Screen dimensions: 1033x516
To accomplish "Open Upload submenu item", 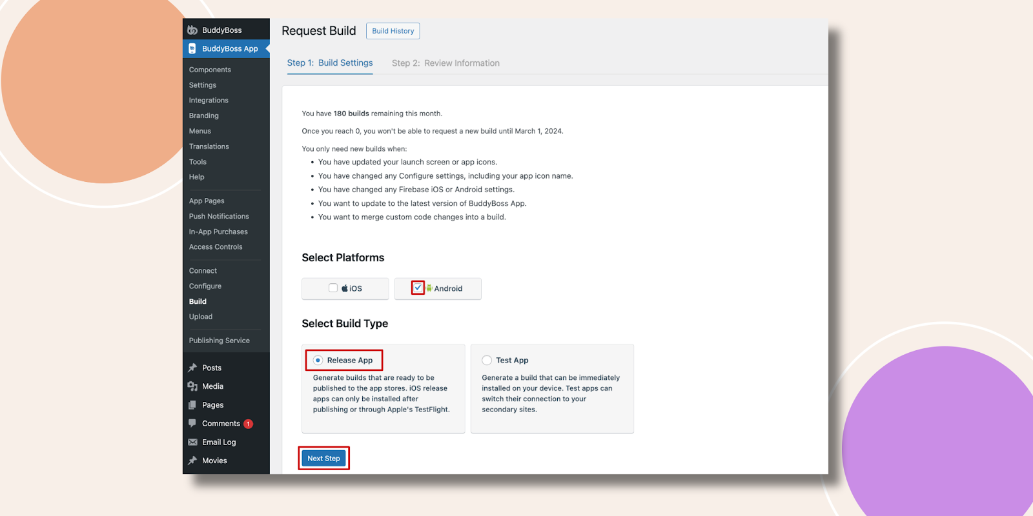I will coord(201,317).
